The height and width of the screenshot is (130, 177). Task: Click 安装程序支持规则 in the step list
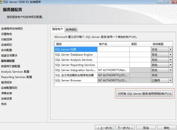point(12,29)
